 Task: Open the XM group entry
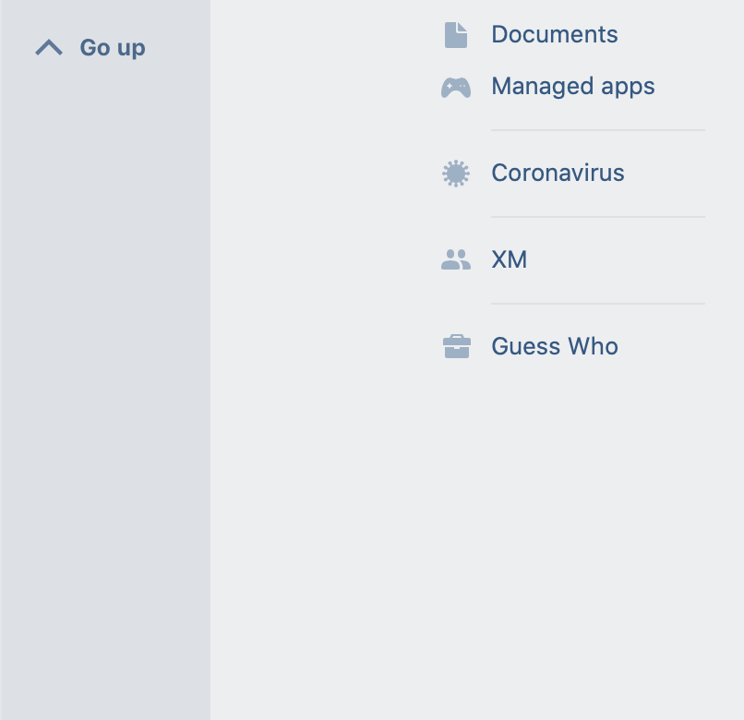pos(509,259)
